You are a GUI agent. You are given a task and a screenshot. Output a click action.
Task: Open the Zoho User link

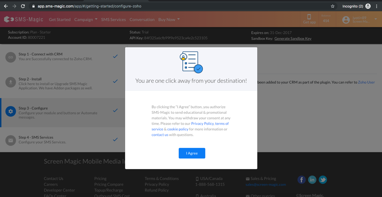[366, 82]
